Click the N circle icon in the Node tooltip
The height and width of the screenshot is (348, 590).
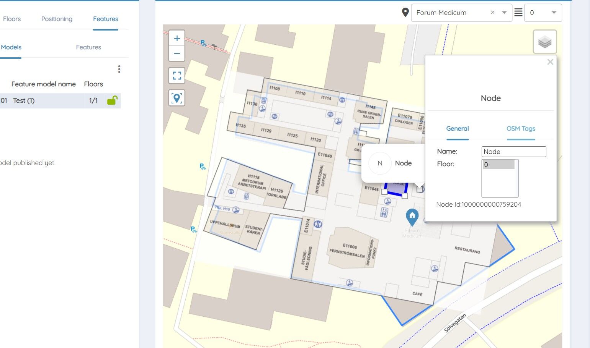(x=380, y=163)
